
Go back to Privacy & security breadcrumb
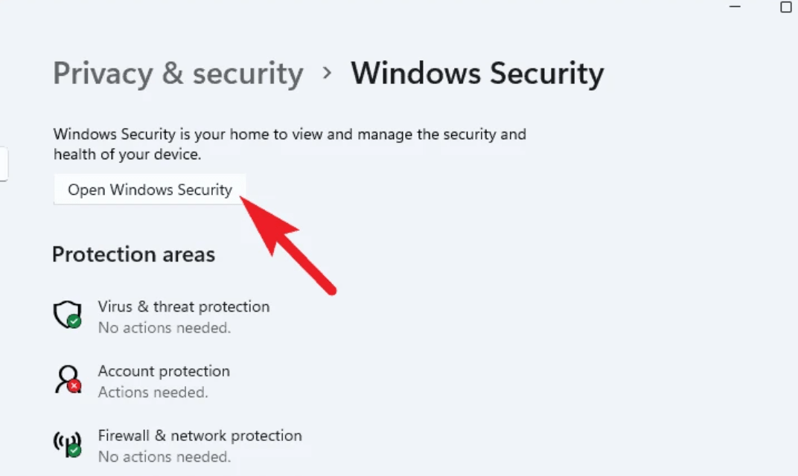178,74
